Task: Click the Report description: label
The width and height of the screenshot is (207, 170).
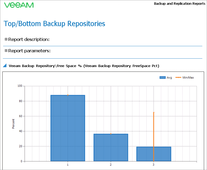Action: 29,39
